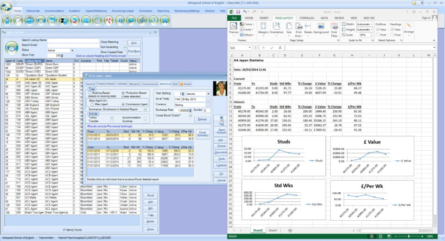
Task: Open the Excel Name Box dropdown arrow
Action: [249, 48]
